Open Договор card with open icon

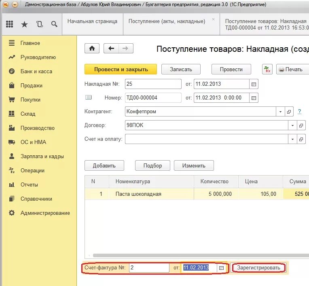click(x=301, y=125)
